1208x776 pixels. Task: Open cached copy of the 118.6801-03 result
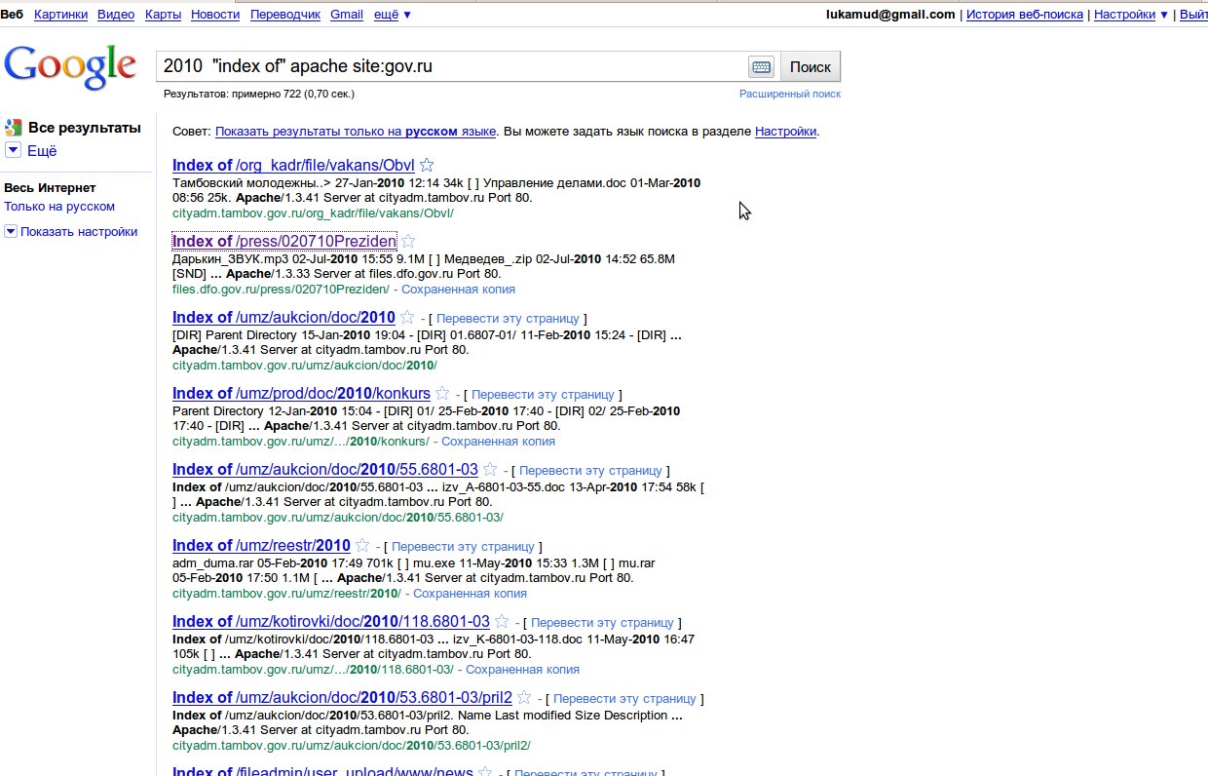pyautogui.click(x=522, y=670)
